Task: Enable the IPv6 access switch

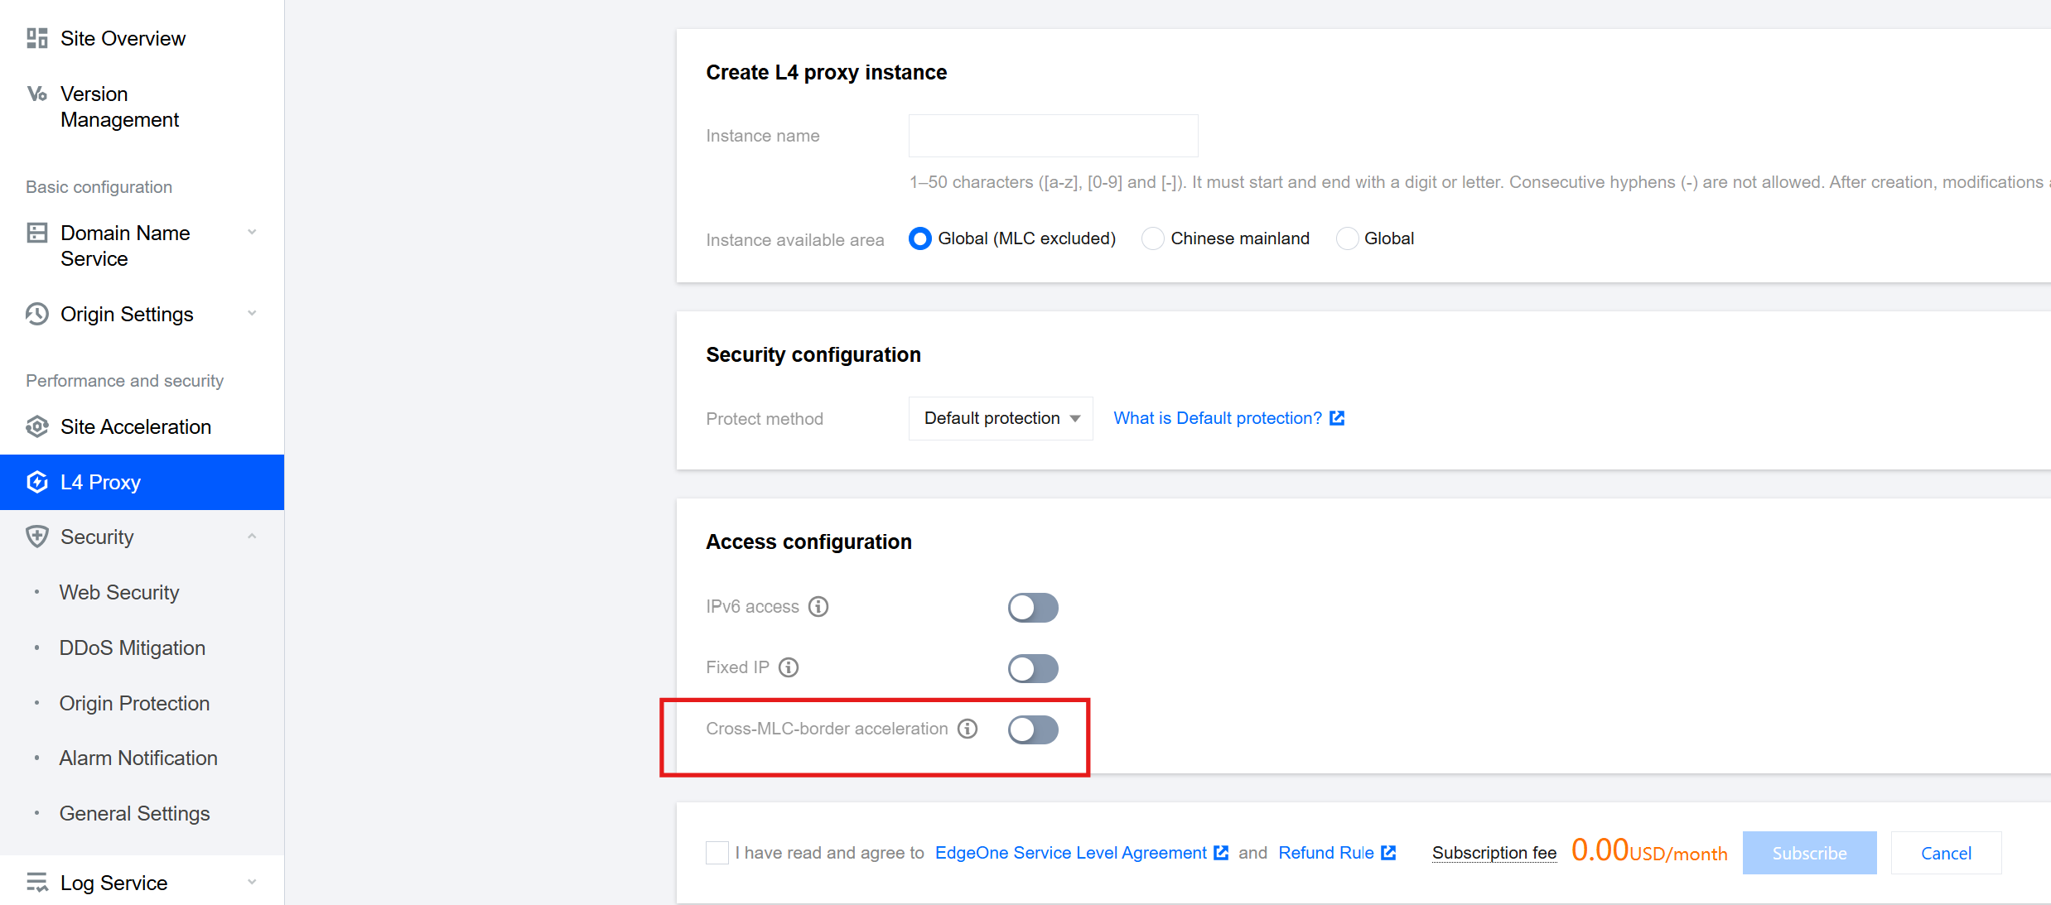Action: tap(1033, 608)
